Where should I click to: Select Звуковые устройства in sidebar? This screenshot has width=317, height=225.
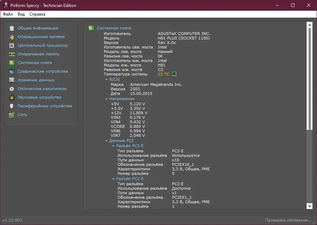pos(39,97)
